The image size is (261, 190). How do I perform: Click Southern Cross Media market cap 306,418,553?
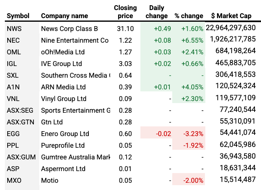point(234,75)
